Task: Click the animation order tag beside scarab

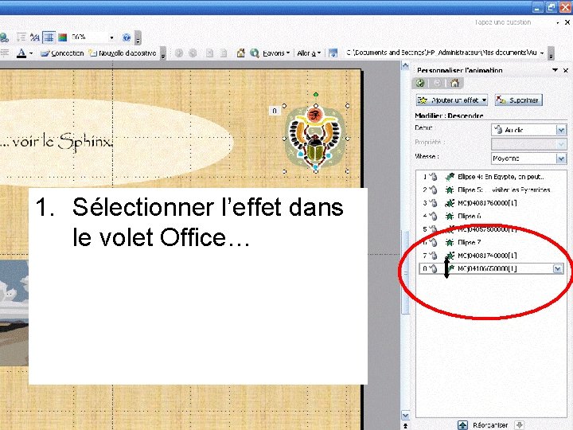Action: (x=275, y=111)
